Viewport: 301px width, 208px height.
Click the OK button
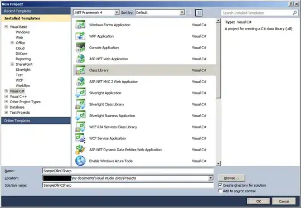259,201
